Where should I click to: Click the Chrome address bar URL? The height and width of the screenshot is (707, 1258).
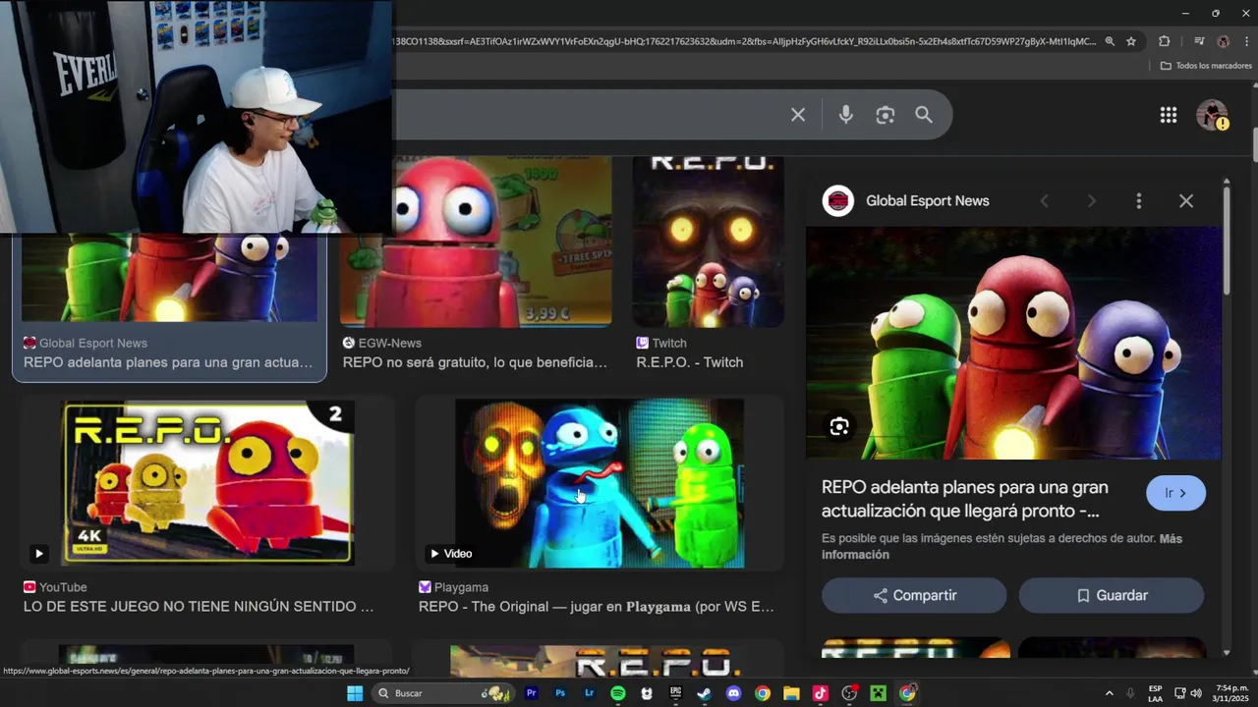tap(743, 41)
